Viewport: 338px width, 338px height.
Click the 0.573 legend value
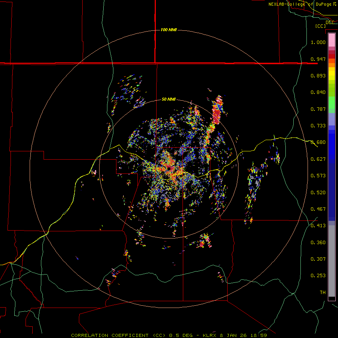click(318, 175)
